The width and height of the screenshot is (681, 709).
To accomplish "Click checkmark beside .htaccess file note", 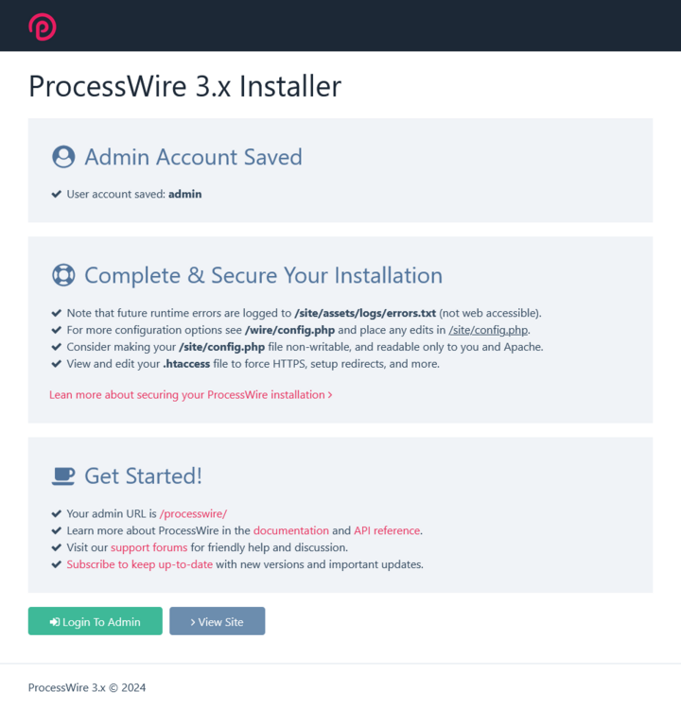I will [x=56, y=364].
